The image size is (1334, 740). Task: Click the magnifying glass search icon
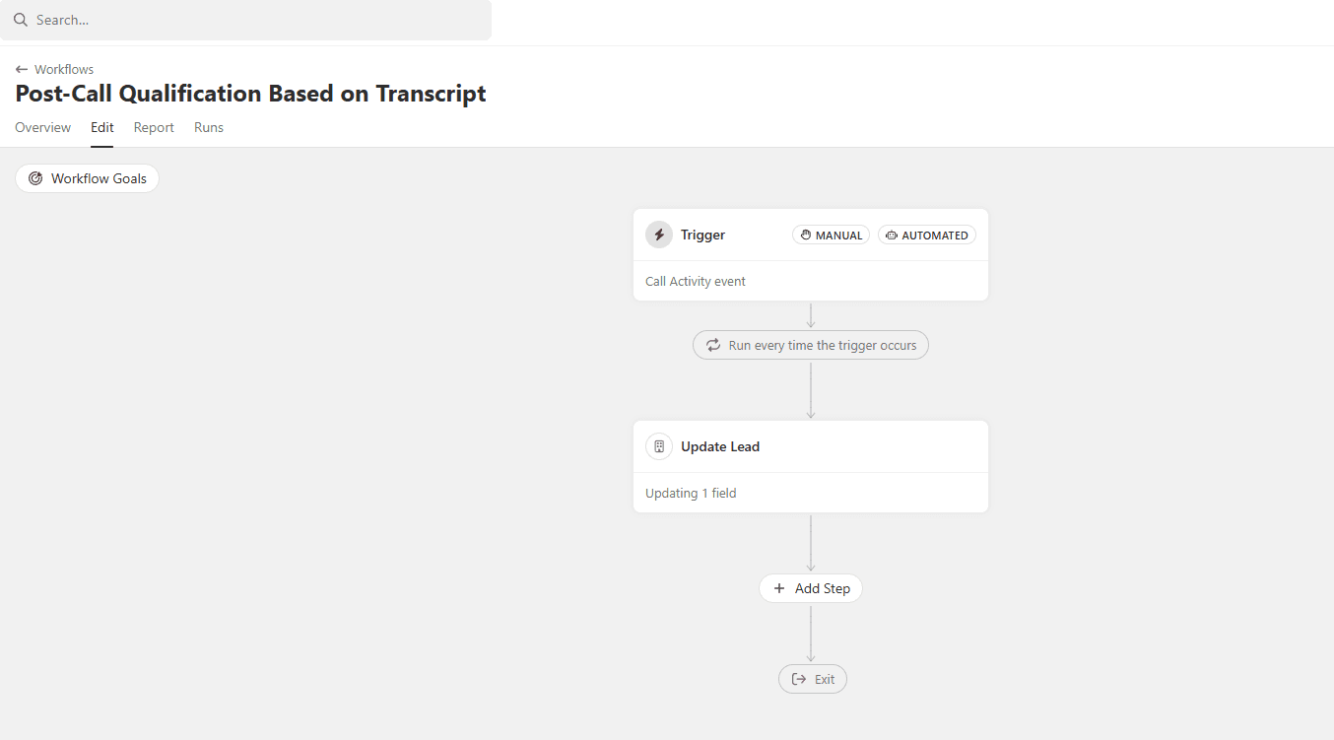[21, 20]
